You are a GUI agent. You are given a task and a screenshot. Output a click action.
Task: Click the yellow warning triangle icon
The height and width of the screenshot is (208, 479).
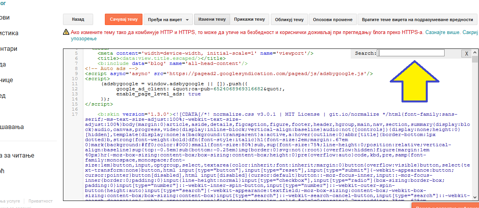point(66,32)
